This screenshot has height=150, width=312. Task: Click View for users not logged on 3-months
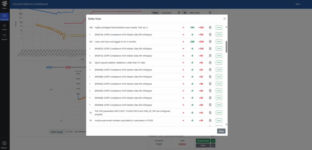pos(219,41)
